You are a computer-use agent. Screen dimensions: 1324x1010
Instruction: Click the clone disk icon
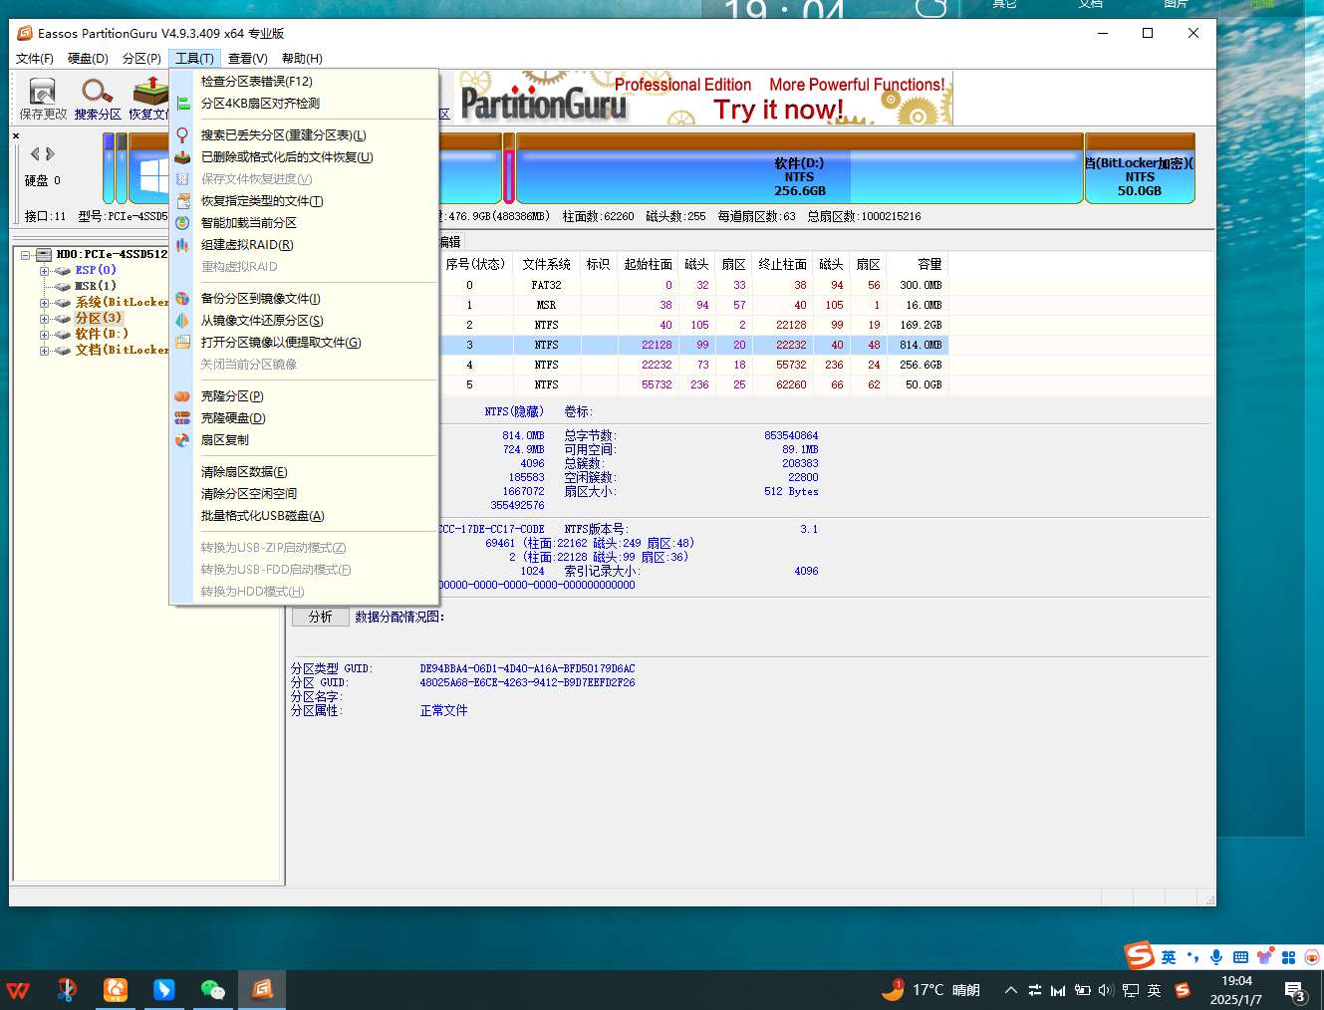pos(182,418)
